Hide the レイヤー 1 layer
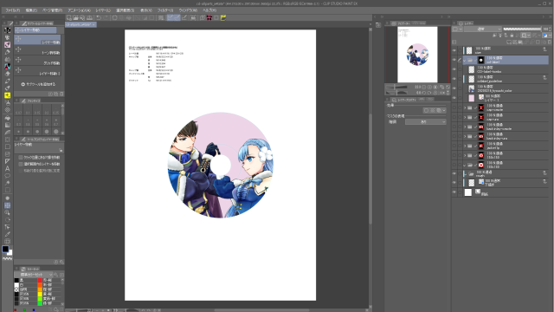Screen dimensions: 554x312 [454, 98]
